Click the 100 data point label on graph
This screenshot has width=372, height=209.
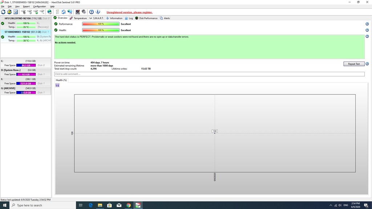[215, 131]
